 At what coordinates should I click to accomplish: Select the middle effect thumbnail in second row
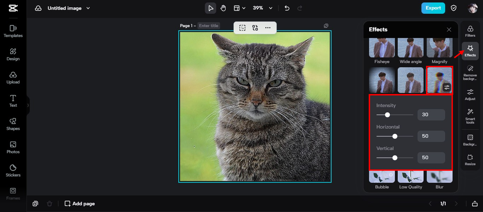[x=411, y=80]
